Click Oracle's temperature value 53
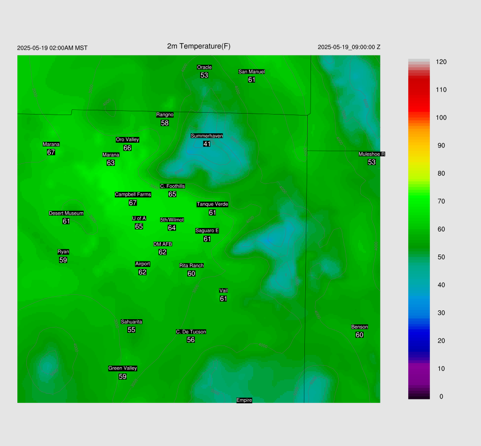 (204, 75)
